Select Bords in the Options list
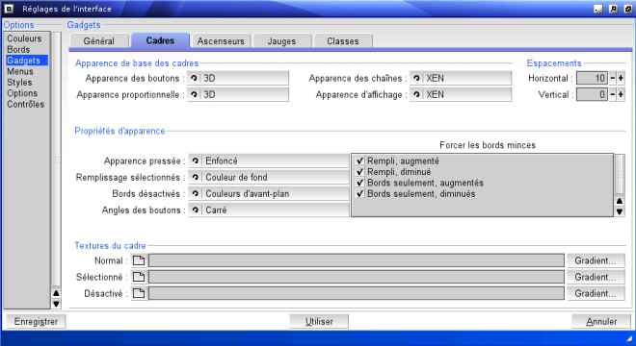The width and height of the screenshot is (636, 346). click(27, 49)
